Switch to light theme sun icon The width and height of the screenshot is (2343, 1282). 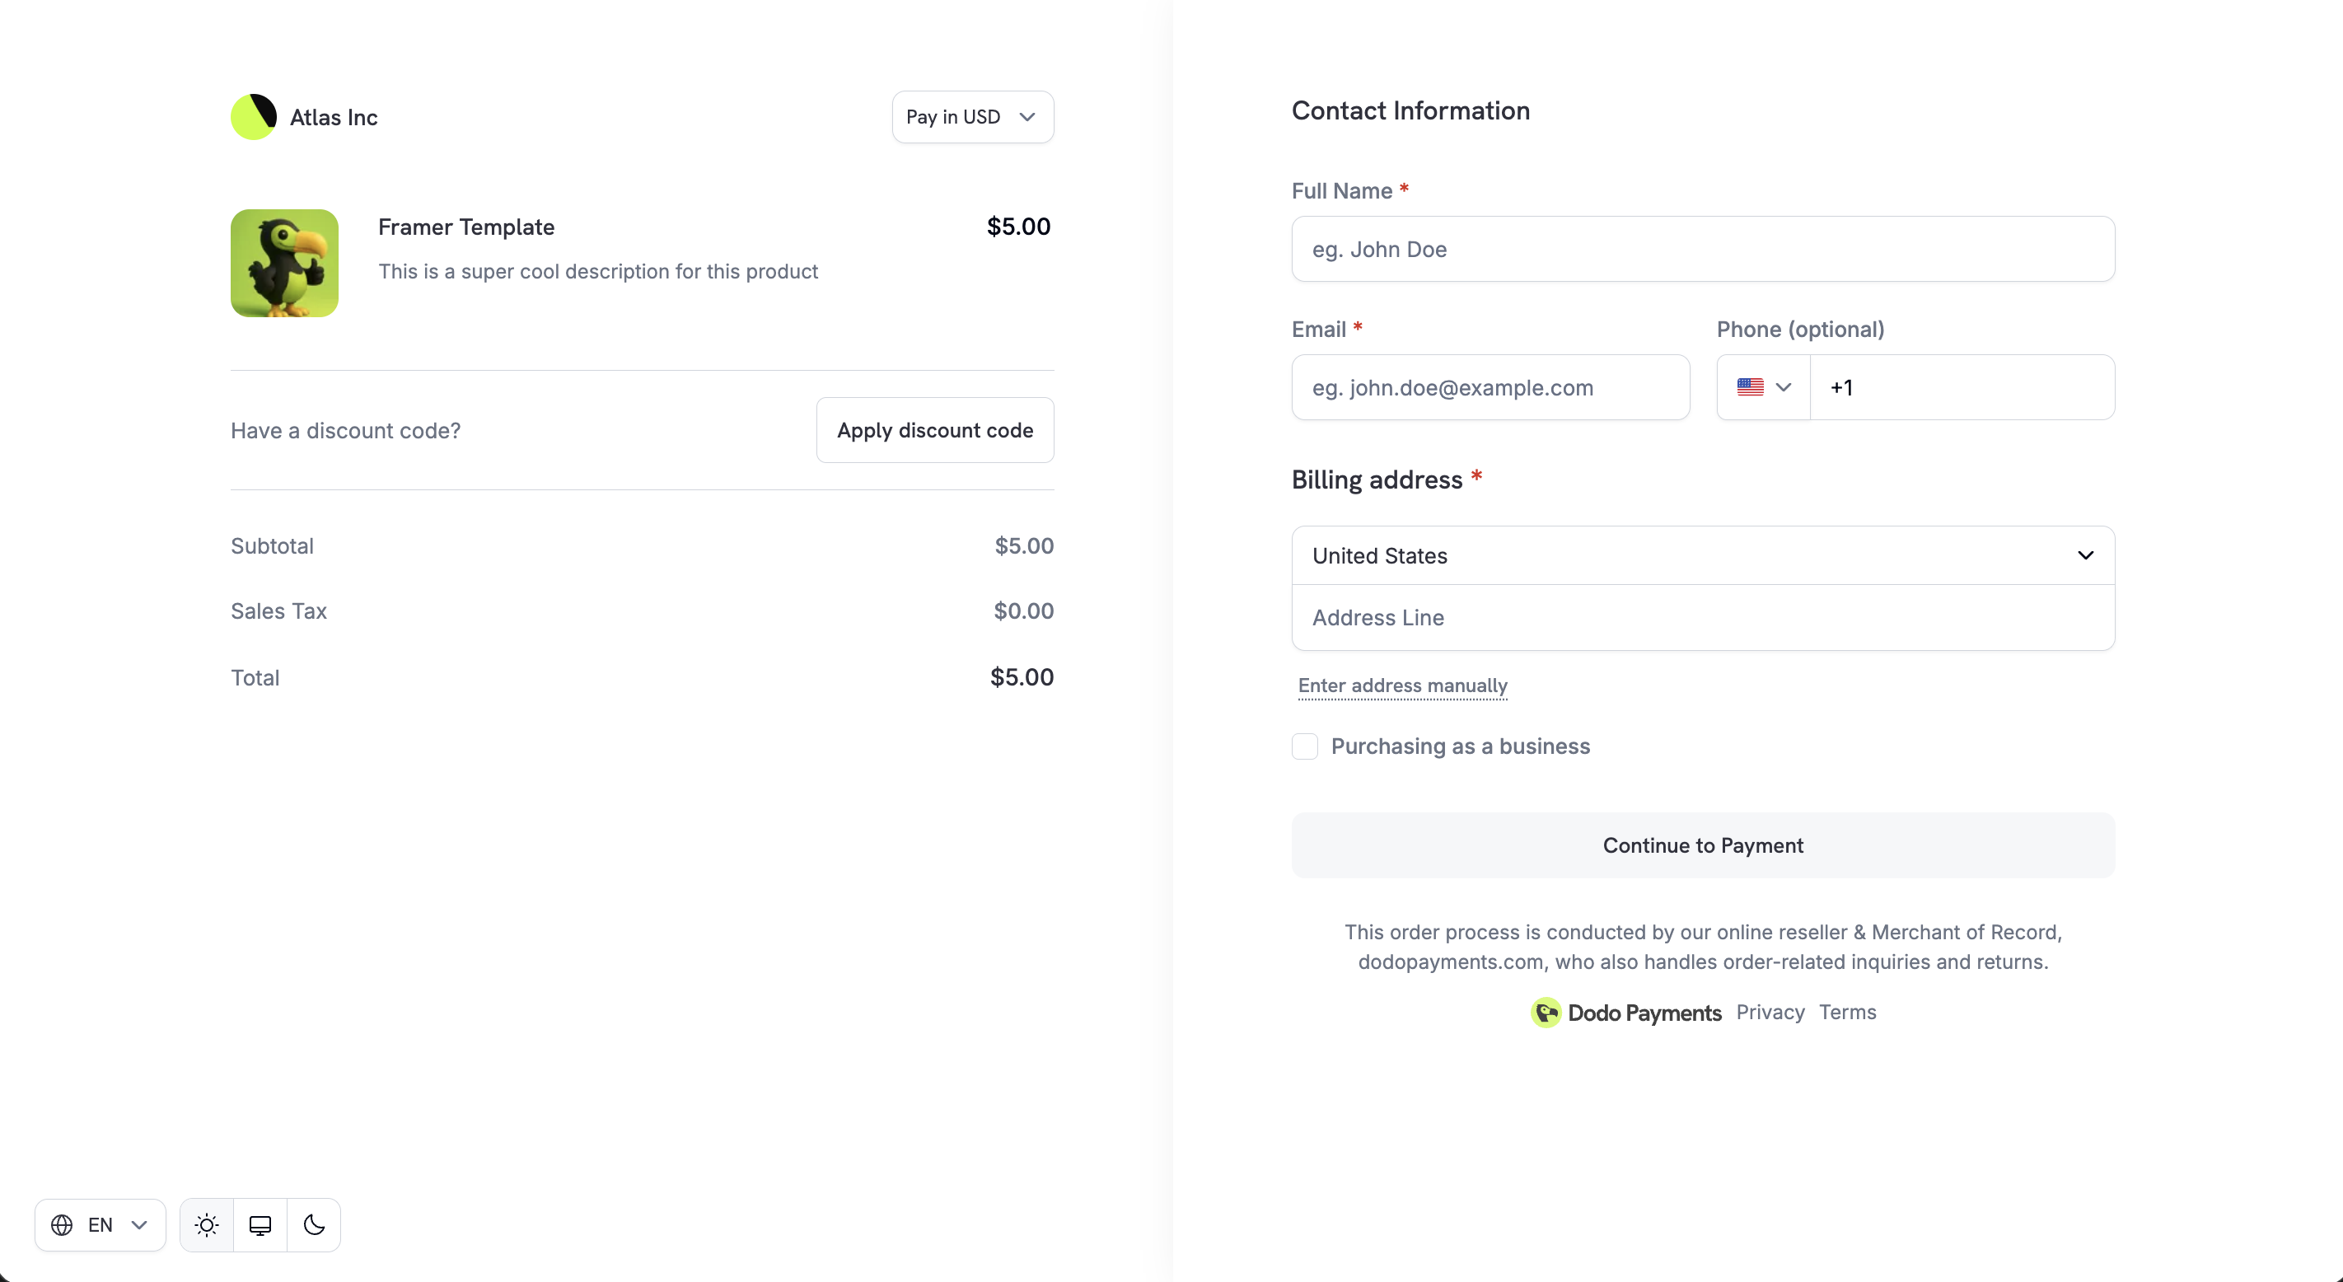pyautogui.click(x=207, y=1224)
